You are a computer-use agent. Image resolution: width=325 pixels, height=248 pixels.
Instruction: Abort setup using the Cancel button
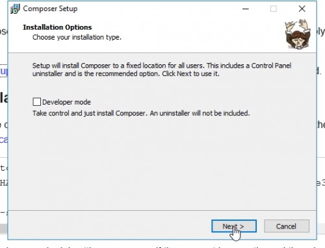coord(287,226)
